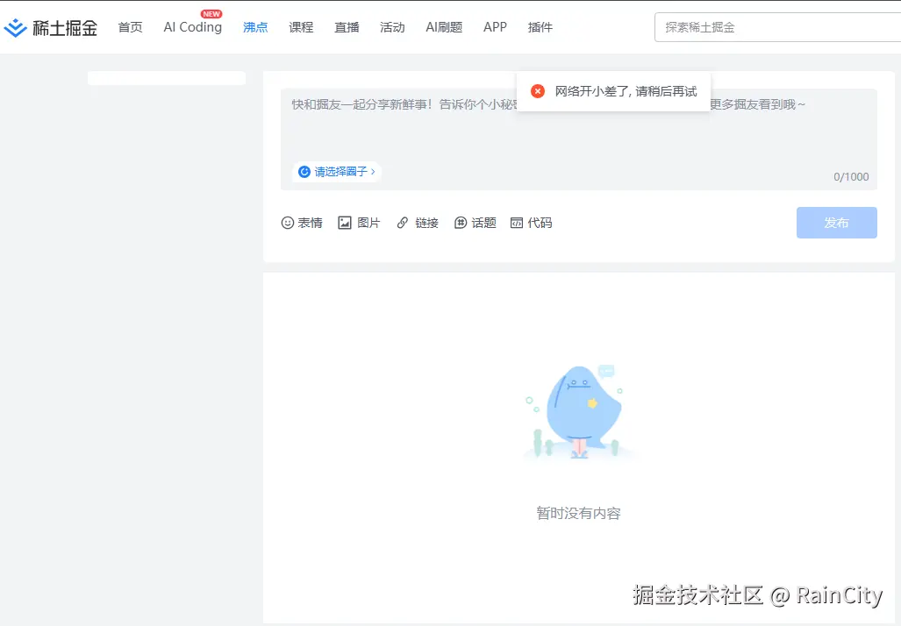Click the 发布 publish button
Viewport: 901px width, 626px height.
(836, 222)
